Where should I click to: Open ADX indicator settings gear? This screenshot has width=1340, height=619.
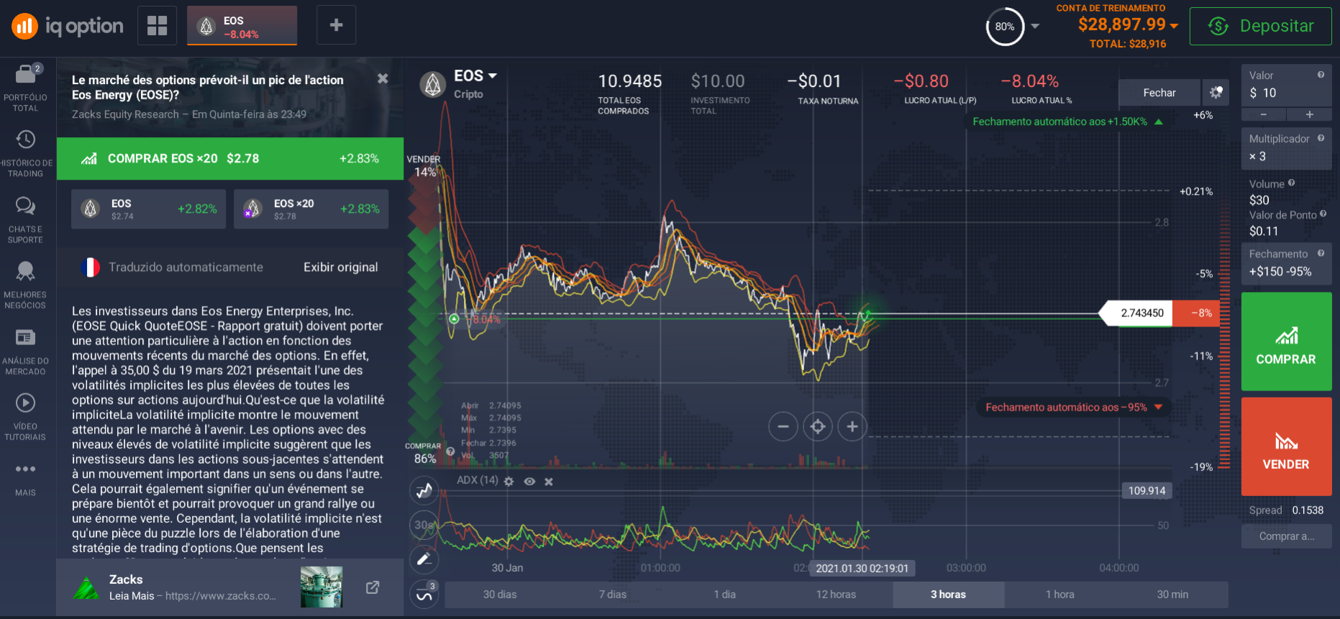(x=509, y=481)
